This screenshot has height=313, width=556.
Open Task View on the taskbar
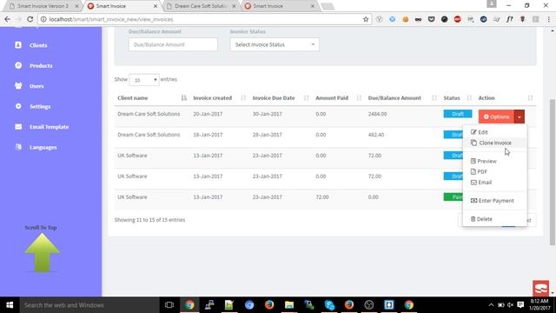pyautogui.click(x=169, y=305)
